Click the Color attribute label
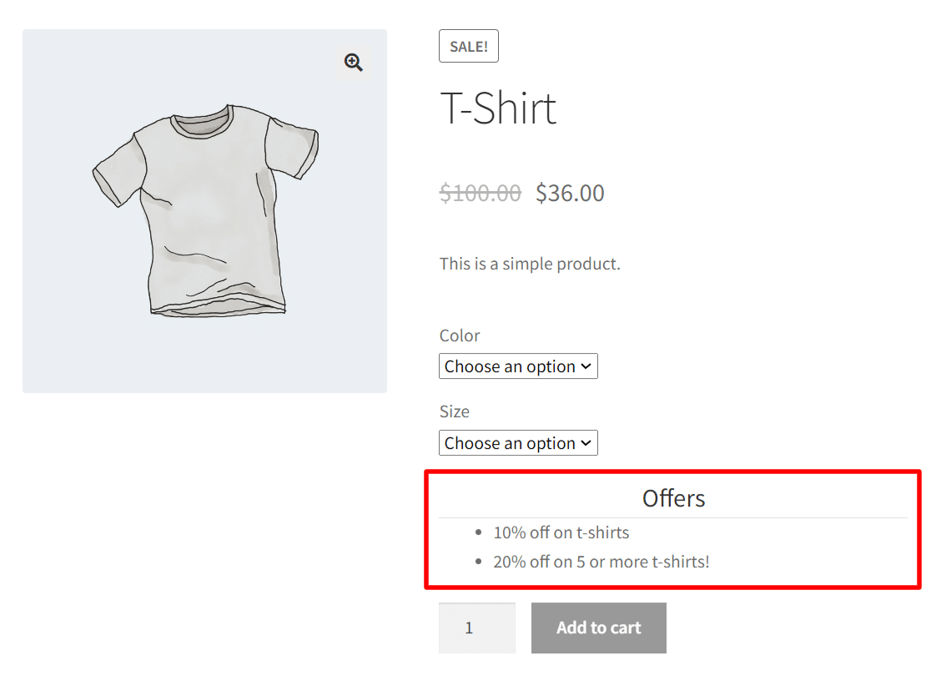The image size is (931, 696). click(x=460, y=335)
